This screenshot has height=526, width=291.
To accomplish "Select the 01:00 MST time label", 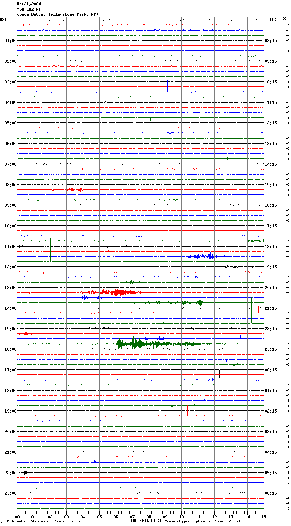I will click(11, 41).
